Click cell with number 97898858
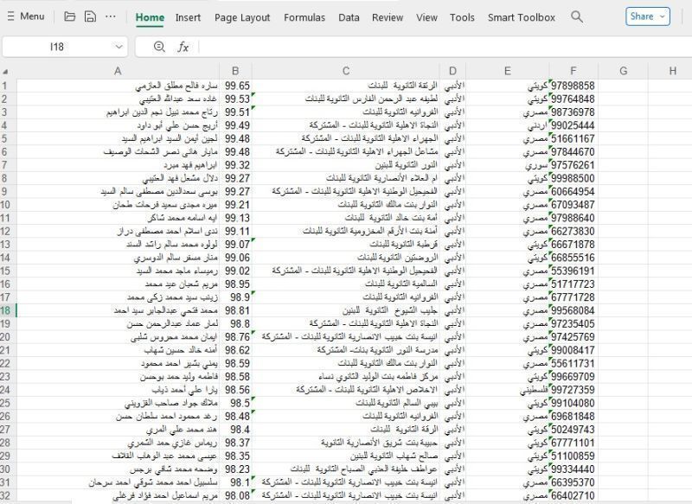This screenshot has width=692, height=504. 573,86
